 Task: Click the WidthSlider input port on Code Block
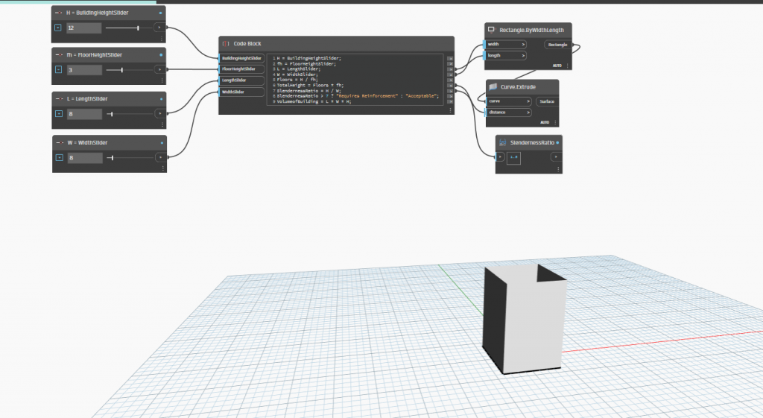click(242, 92)
